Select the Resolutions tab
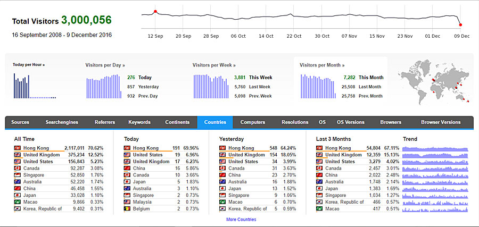Image resolution: width=479 pixels, height=227 pixels. pos(295,122)
